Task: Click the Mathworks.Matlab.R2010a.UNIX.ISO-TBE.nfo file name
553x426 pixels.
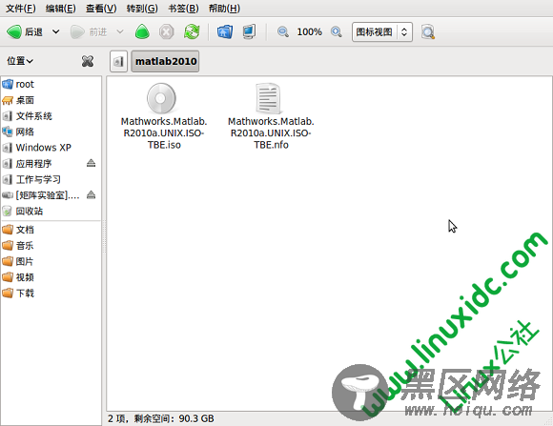Action: point(271,133)
